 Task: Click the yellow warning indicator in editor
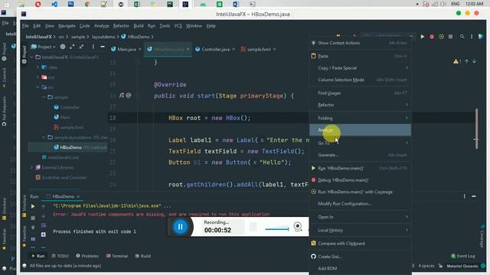457,61
